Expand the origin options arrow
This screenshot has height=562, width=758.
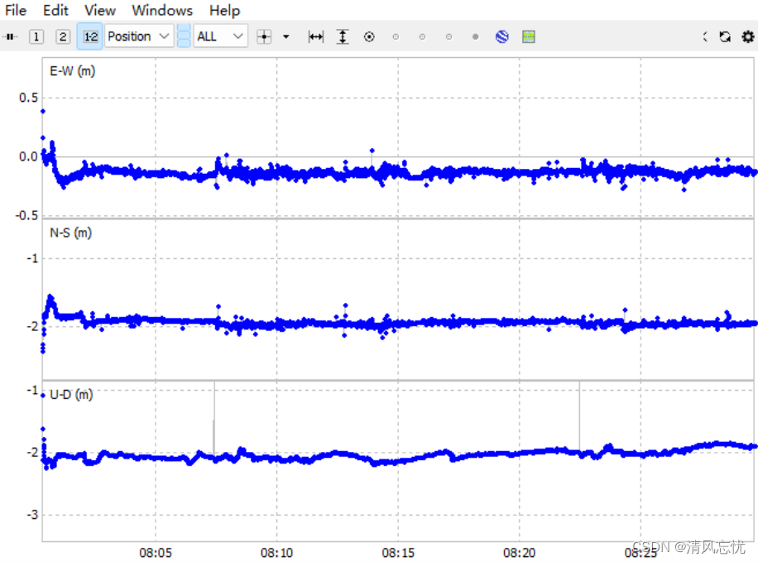pyautogui.click(x=286, y=36)
